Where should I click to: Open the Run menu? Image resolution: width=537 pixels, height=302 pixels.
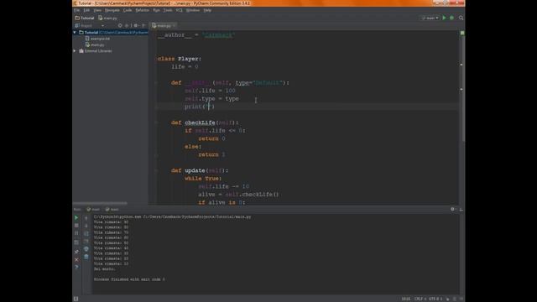click(156, 10)
